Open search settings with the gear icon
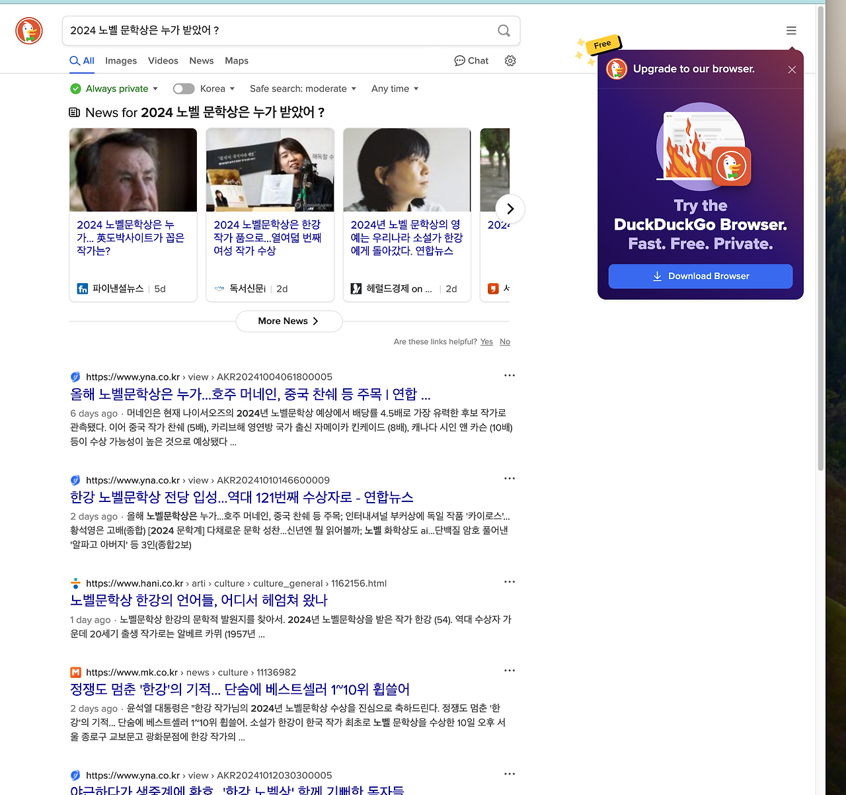The height and width of the screenshot is (795, 846). coord(510,61)
